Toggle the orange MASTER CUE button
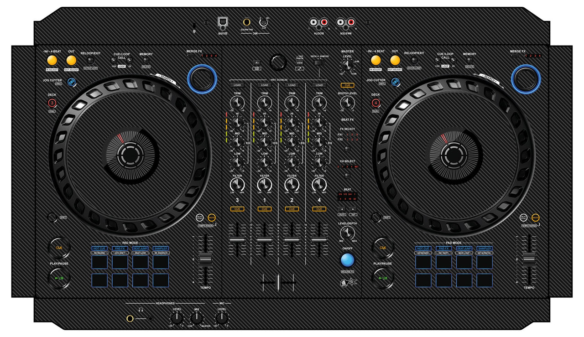The image size is (584, 337). pos(347,85)
